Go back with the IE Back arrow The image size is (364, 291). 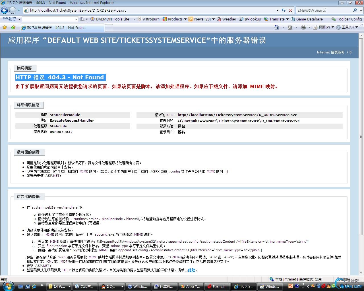(5, 11)
